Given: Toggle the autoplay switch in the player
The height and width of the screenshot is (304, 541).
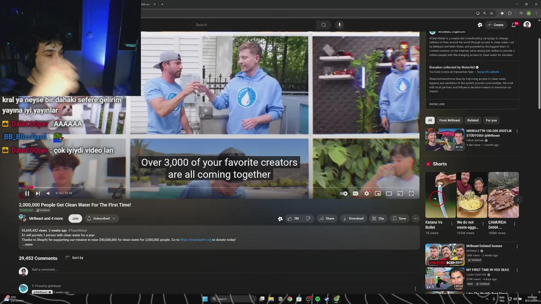Looking at the screenshot, I should click(x=344, y=193).
